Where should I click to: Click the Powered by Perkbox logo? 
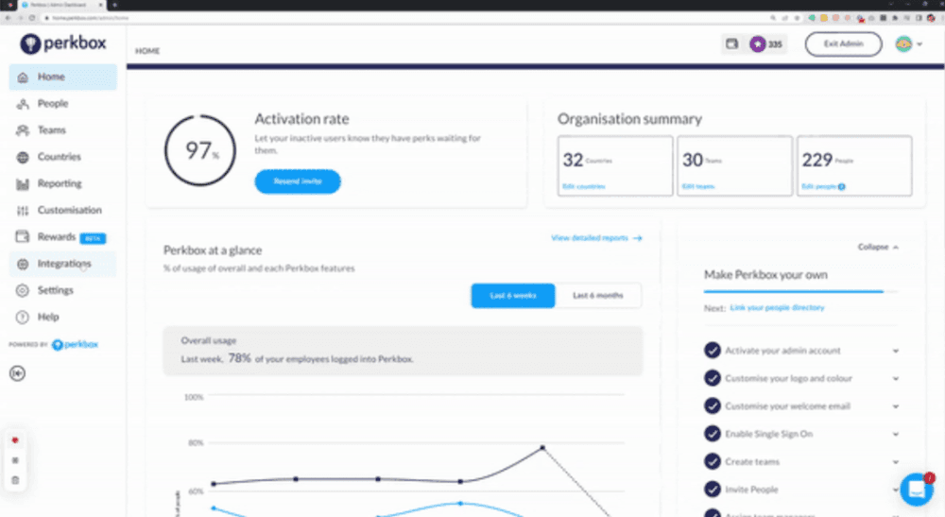point(75,345)
